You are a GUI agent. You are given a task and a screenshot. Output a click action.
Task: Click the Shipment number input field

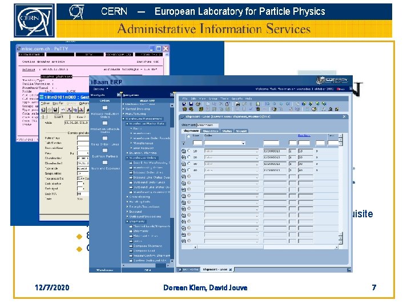pos(207,125)
